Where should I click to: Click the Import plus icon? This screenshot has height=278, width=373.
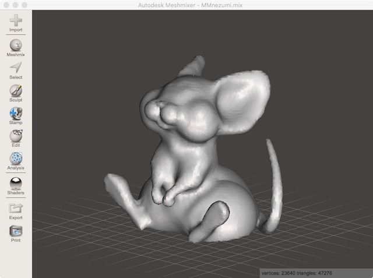click(x=16, y=20)
